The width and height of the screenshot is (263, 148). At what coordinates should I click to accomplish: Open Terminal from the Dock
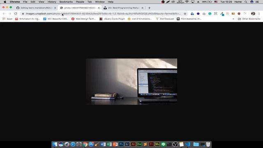pos(169,144)
